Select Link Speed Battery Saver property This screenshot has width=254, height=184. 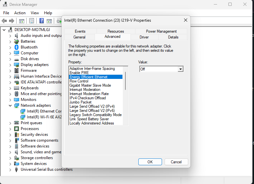[x=96, y=119]
